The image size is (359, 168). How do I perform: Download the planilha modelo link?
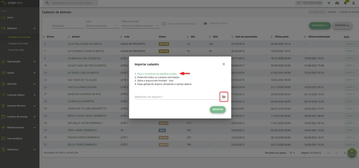(x=157, y=74)
